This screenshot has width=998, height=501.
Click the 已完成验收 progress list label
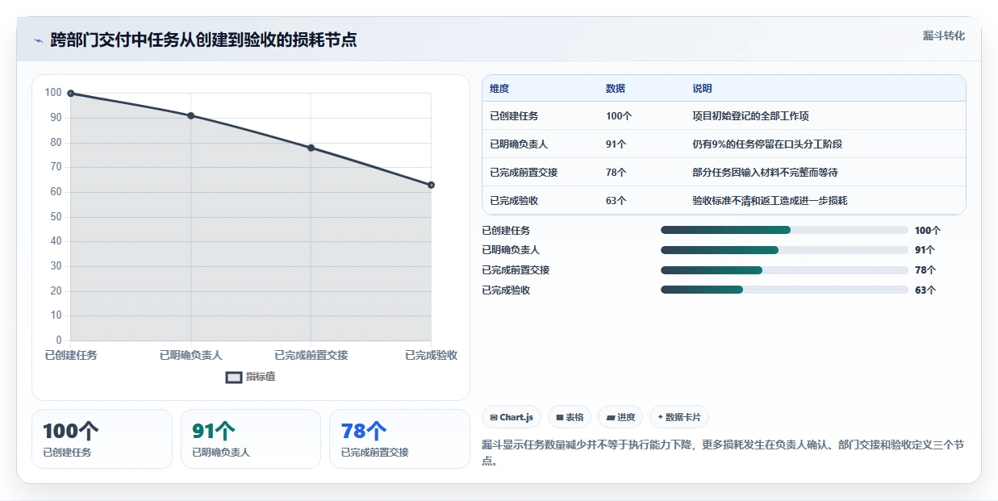[x=506, y=290]
